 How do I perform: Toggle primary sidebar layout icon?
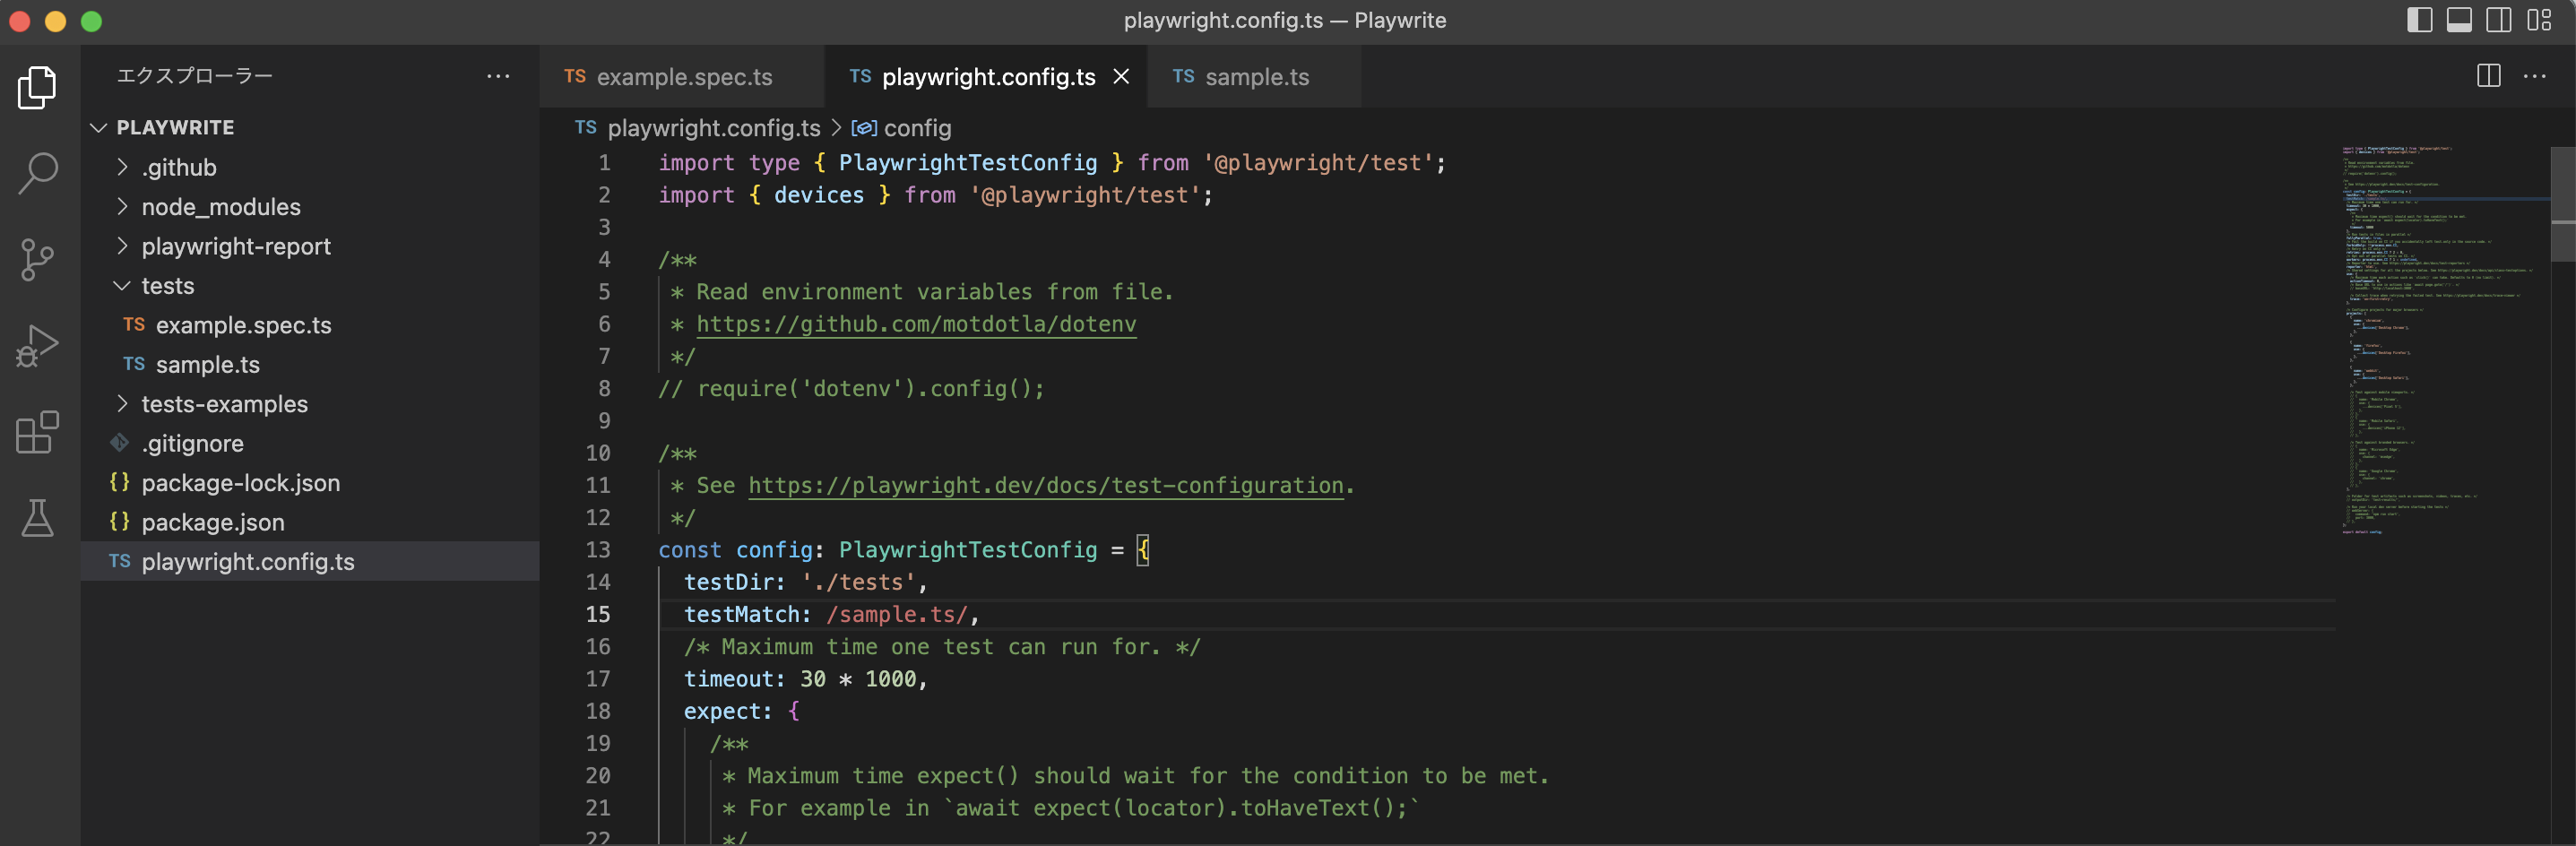(x=2419, y=20)
